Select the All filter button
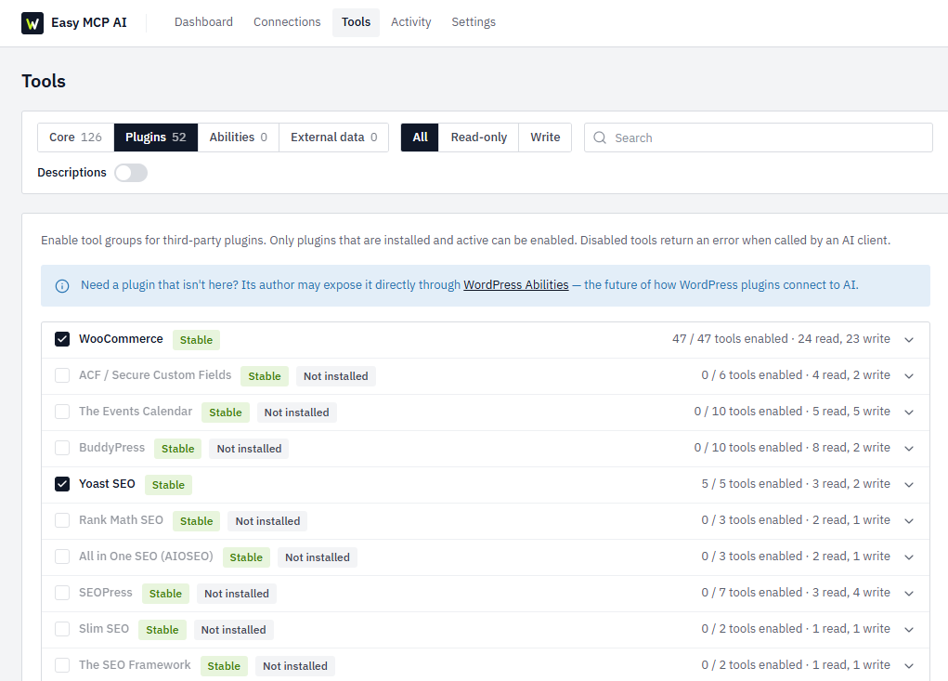948x681 pixels. click(421, 138)
